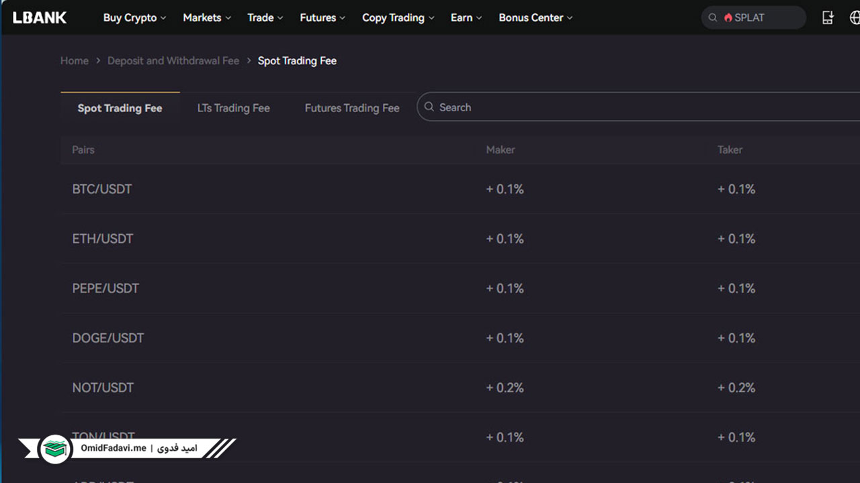Click the LBANK logo
This screenshot has width=860, height=483.
tap(40, 17)
